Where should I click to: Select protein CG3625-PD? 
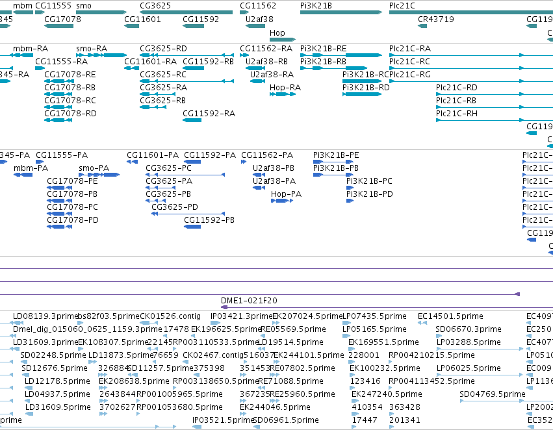tap(175, 207)
